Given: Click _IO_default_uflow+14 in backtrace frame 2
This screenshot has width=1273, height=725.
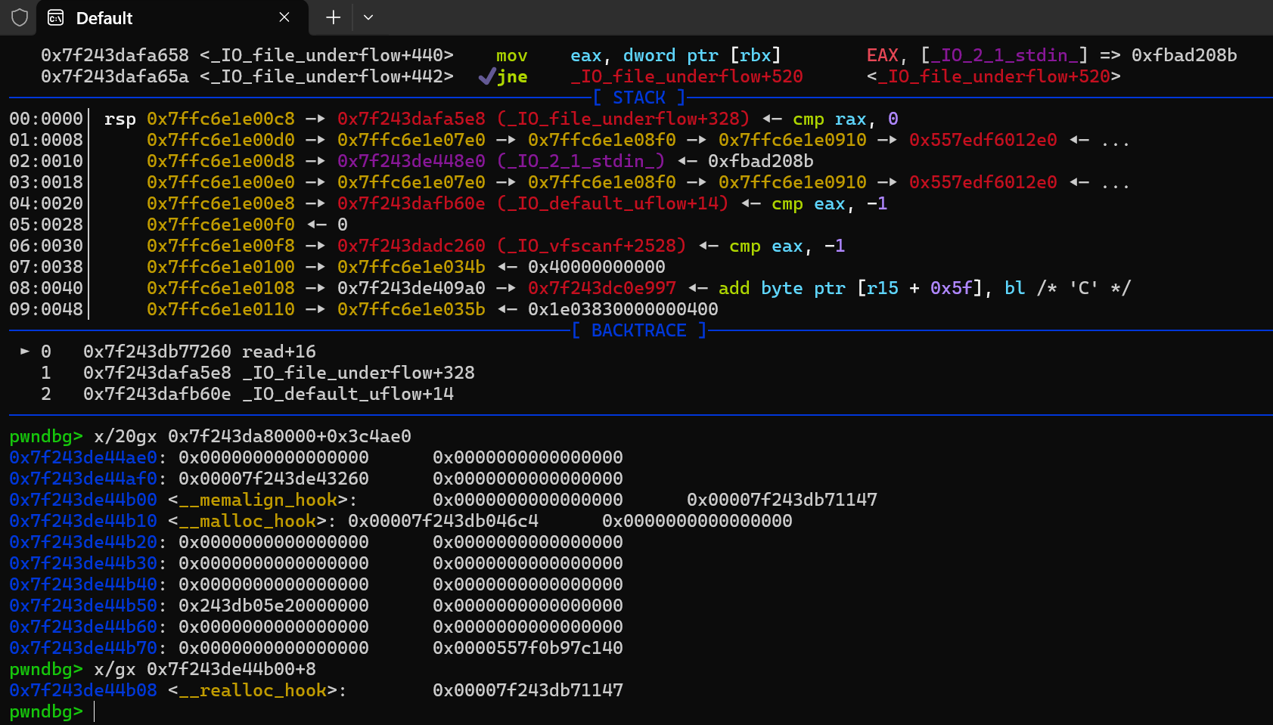Looking at the screenshot, I should 348,394.
